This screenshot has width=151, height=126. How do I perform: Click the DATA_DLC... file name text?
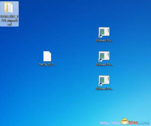point(47,64)
